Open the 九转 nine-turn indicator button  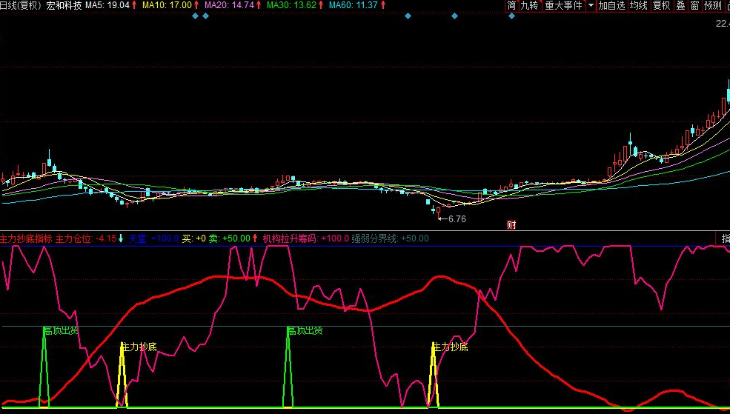point(530,6)
